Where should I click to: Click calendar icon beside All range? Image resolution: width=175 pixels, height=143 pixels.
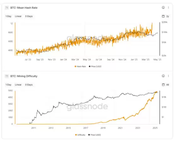[x=163, y=85]
